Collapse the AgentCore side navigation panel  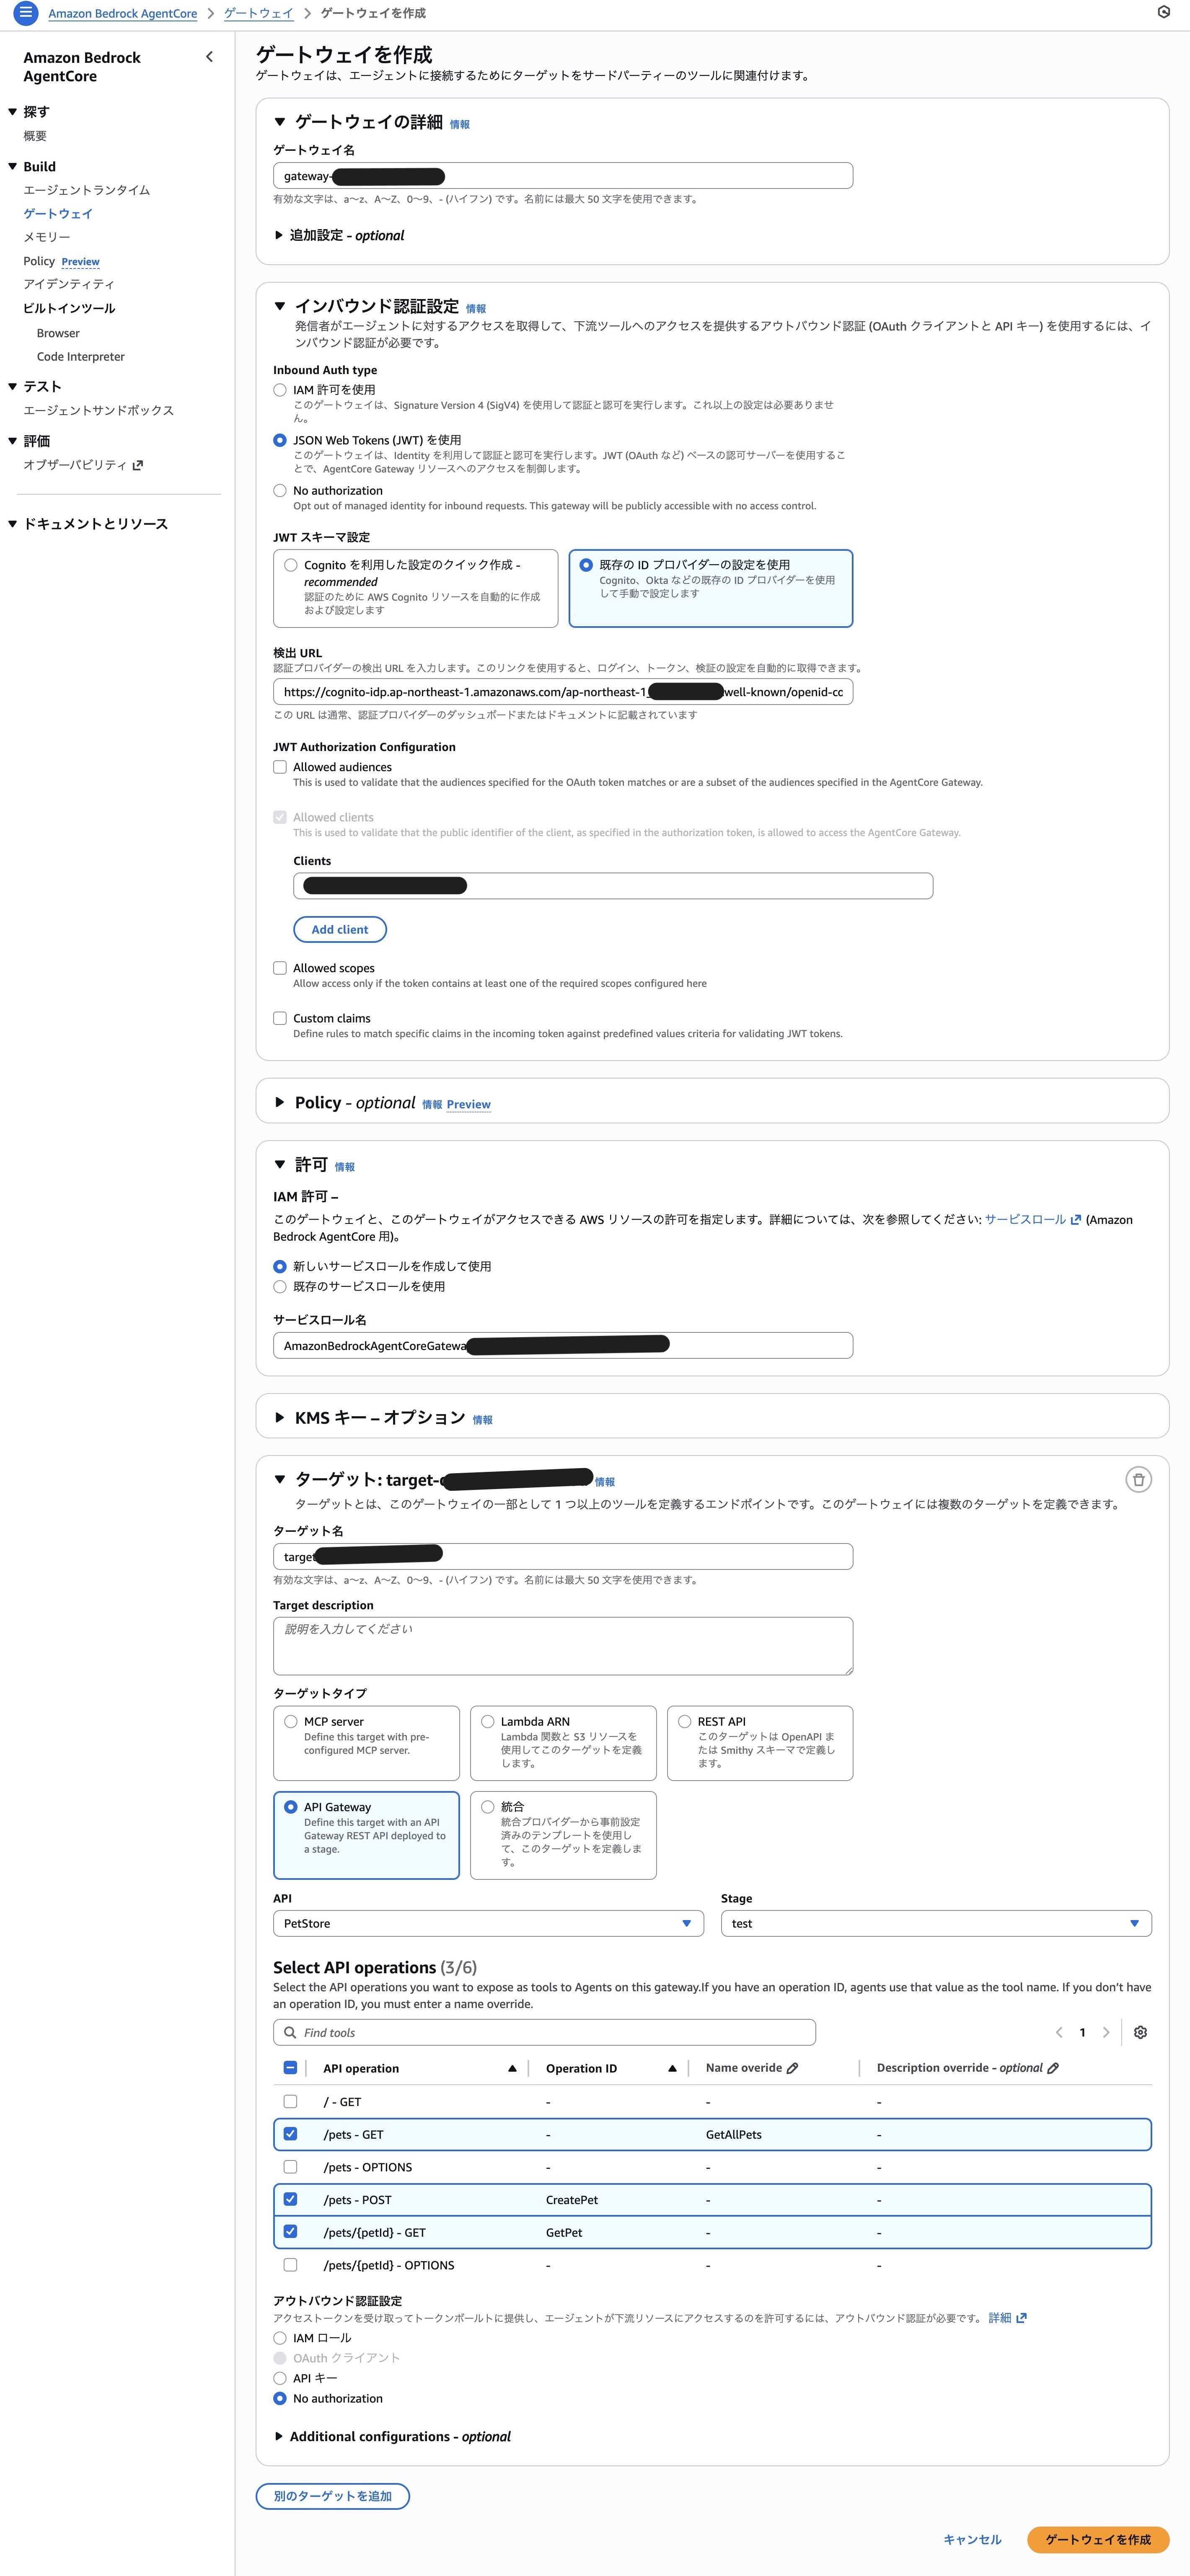click(x=209, y=57)
